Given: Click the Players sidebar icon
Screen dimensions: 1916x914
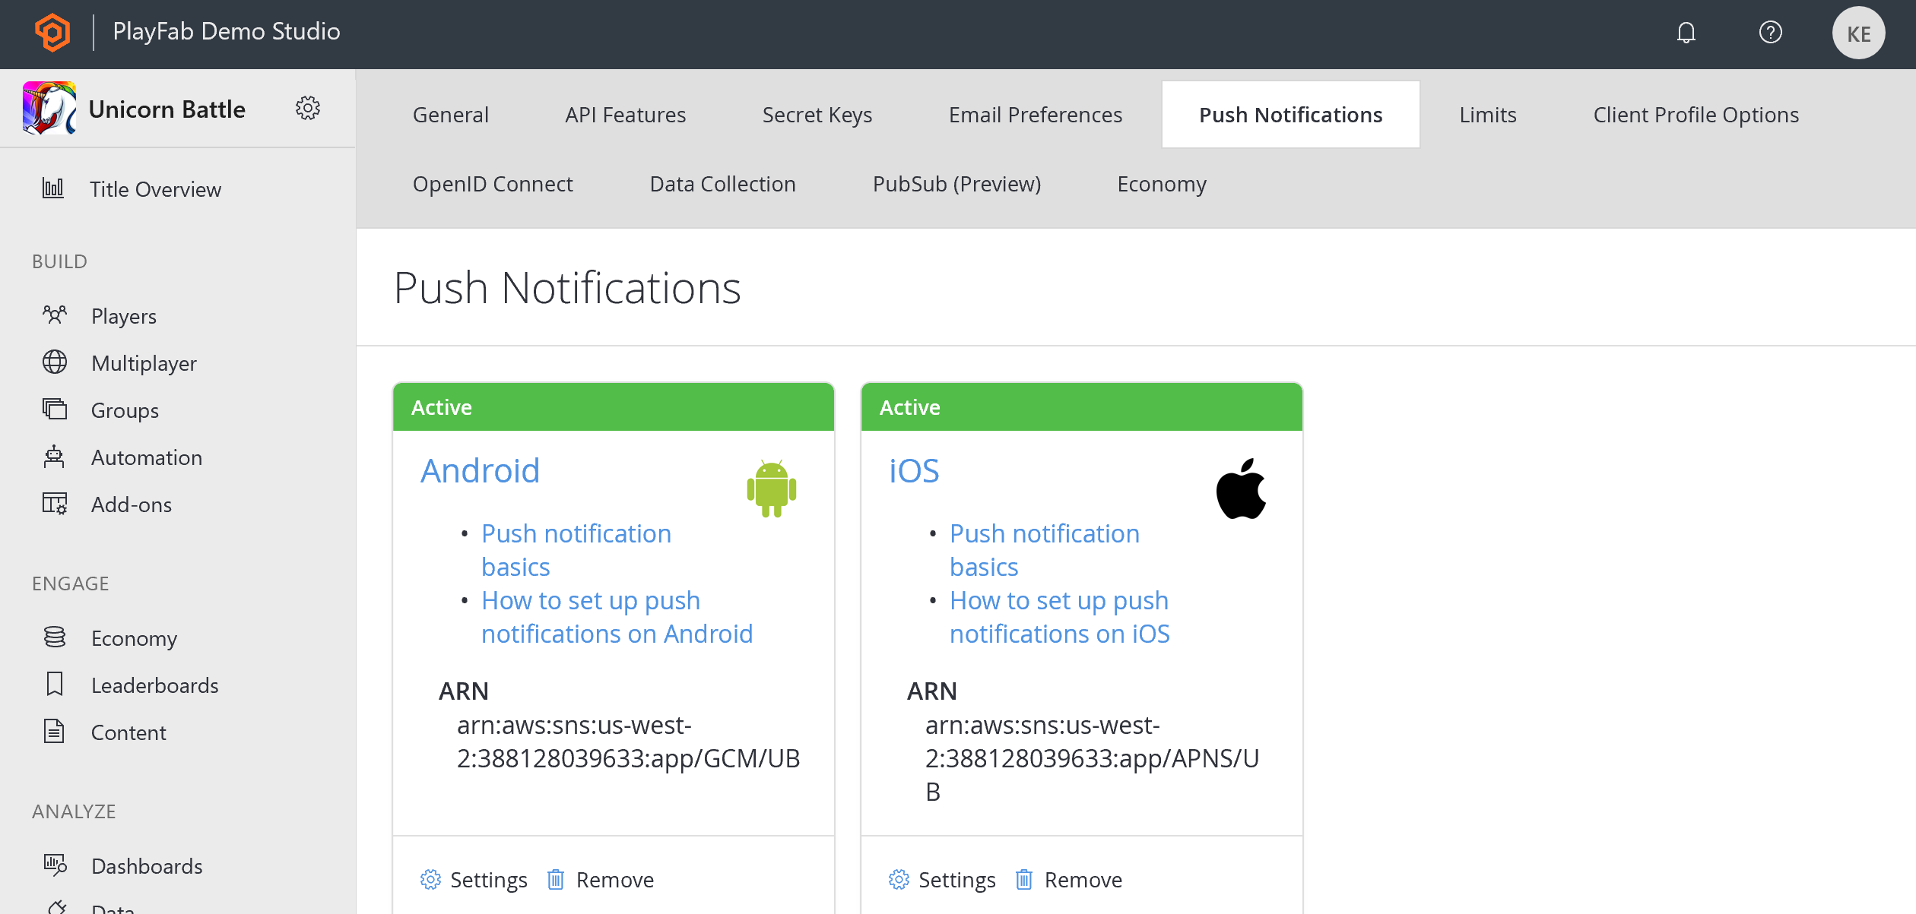Looking at the screenshot, I should (x=55, y=316).
